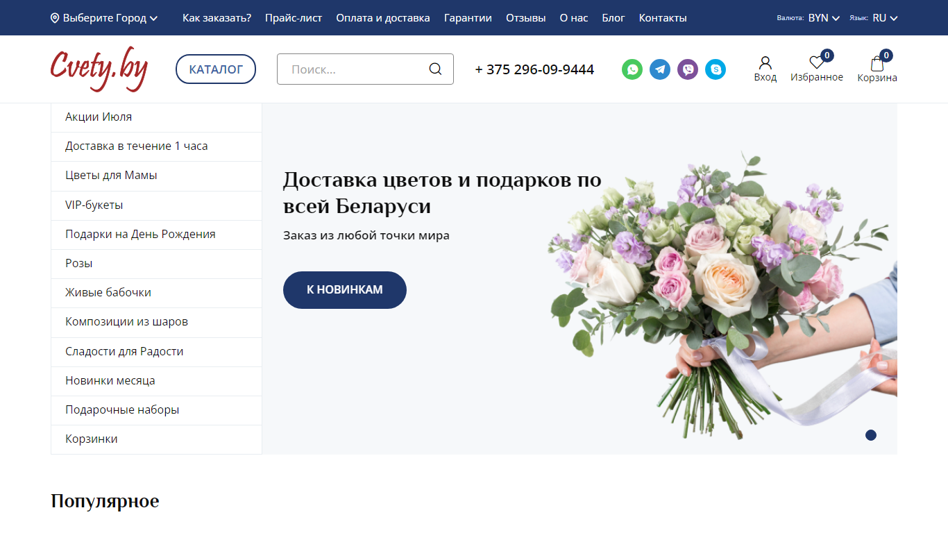Click the search magnifier icon
This screenshot has width=948, height=533.
435,69
